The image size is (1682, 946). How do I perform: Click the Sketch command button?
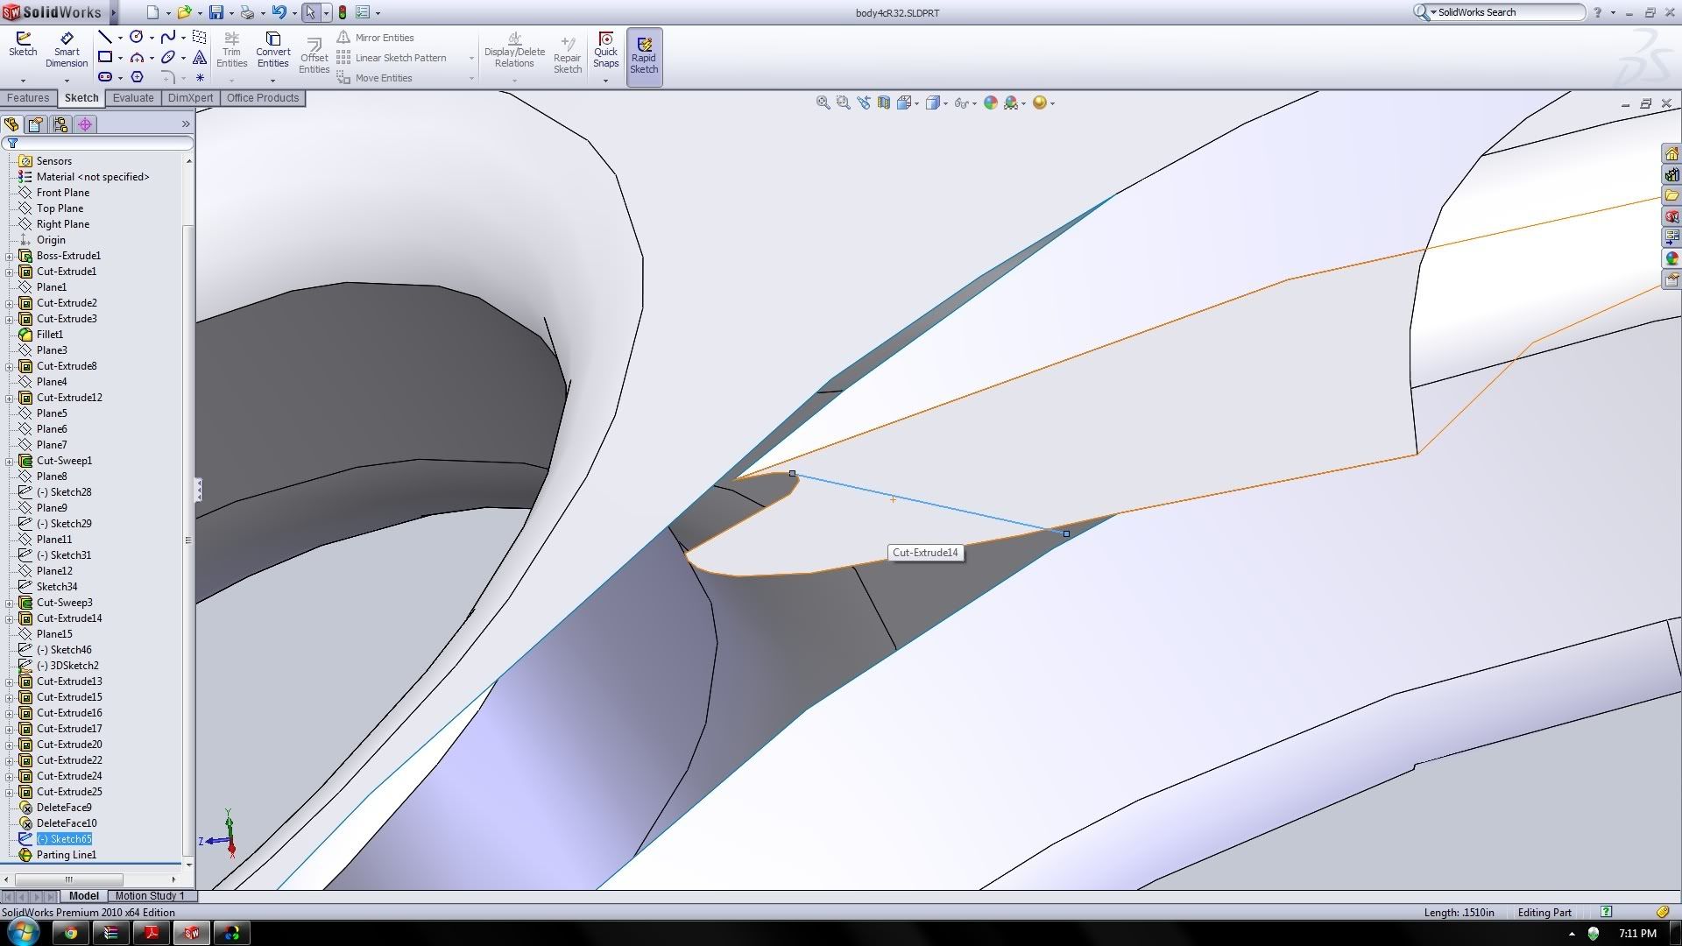[23, 46]
